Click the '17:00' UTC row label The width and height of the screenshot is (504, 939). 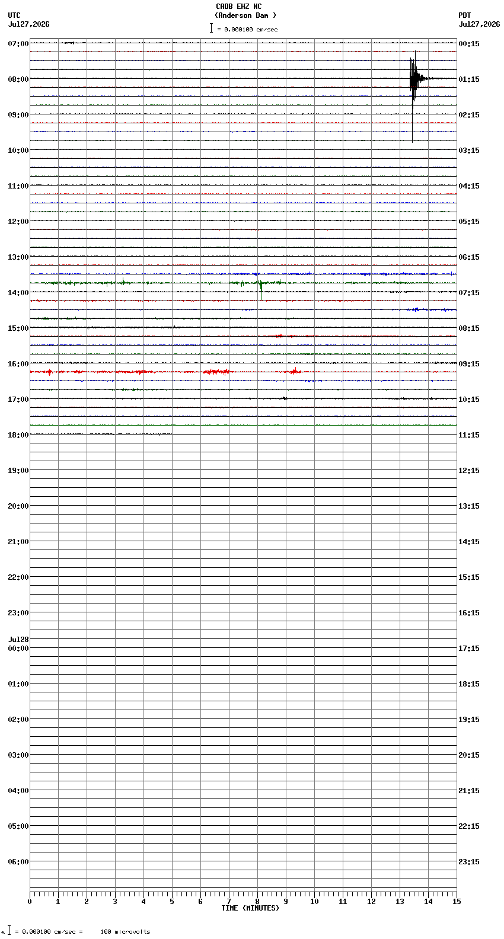[x=18, y=400]
